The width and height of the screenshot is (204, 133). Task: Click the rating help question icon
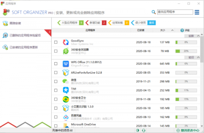(182, 30)
